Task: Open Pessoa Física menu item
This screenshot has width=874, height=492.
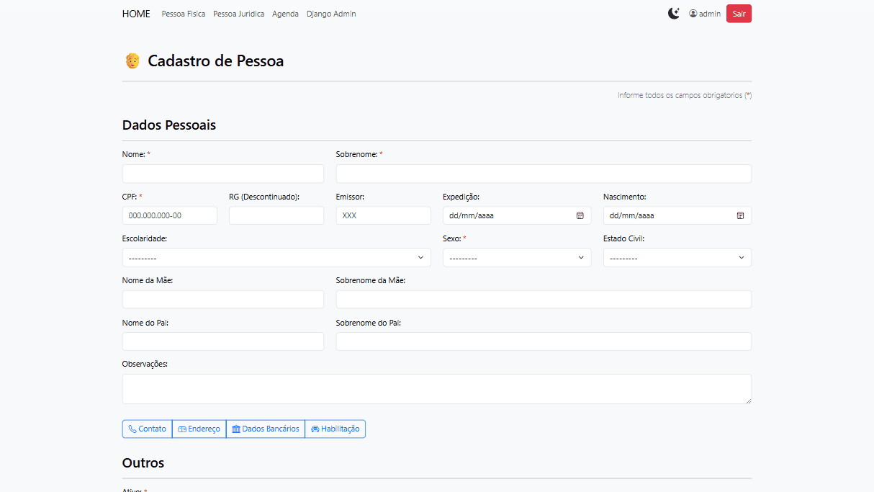Action: (184, 14)
